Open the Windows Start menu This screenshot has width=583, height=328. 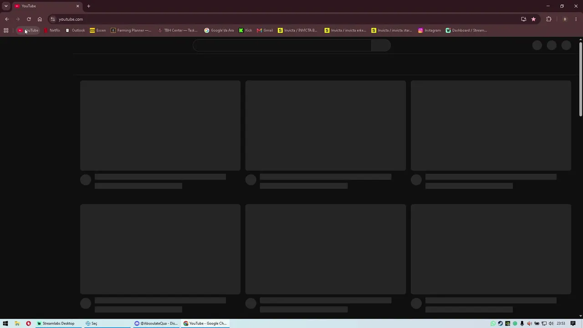tap(5, 323)
